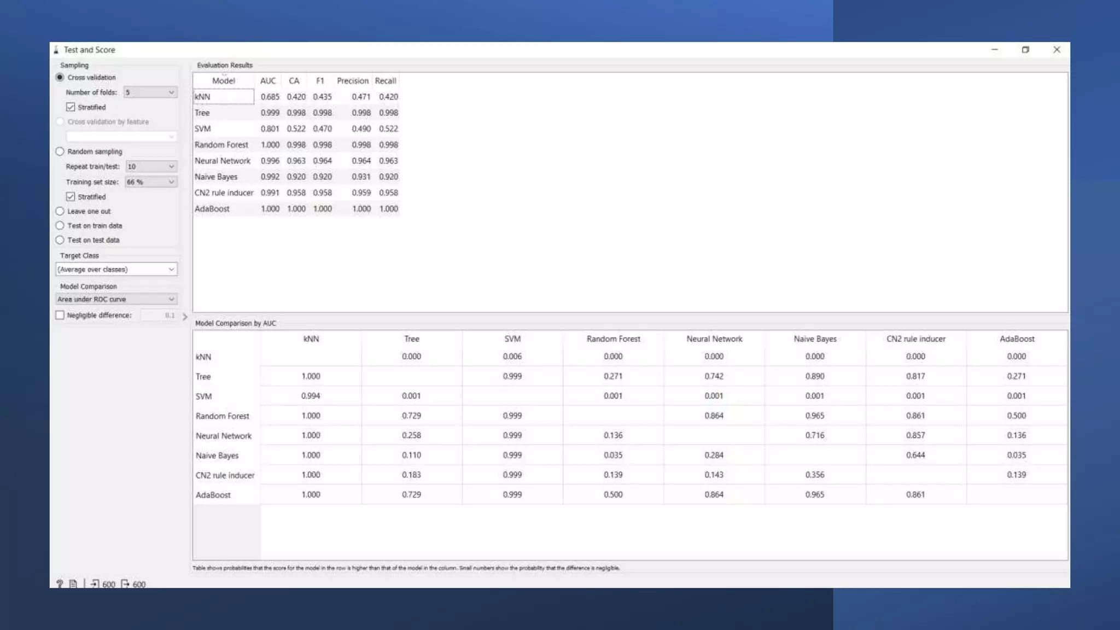Sort results by the AUC column header
The height and width of the screenshot is (630, 1120).
pos(268,81)
